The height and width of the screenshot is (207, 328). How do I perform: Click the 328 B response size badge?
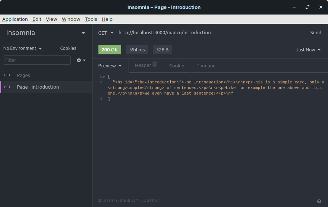point(163,50)
